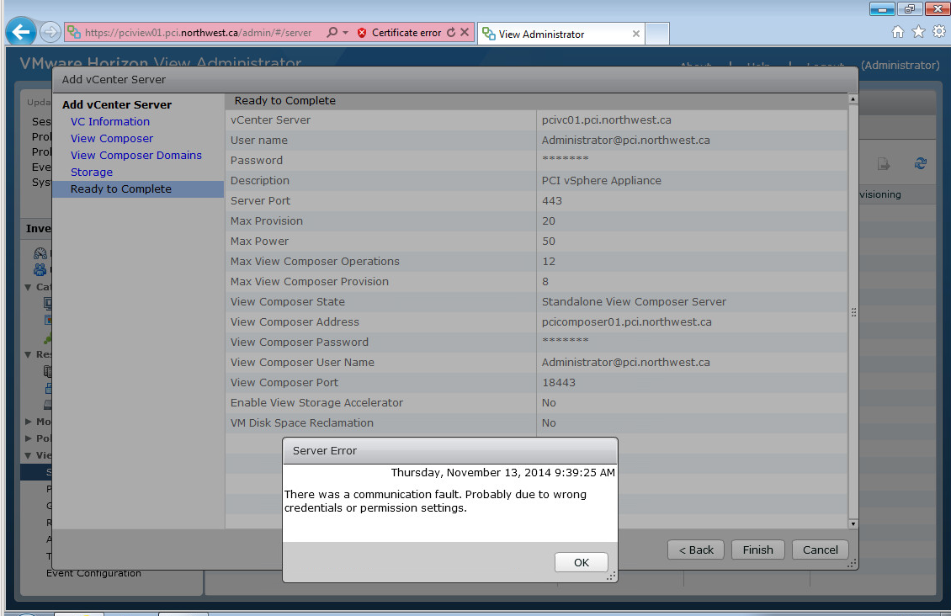Click the View Composer Port value 18443
The width and height of the screenshot is (951, 616).
[559, 383]
